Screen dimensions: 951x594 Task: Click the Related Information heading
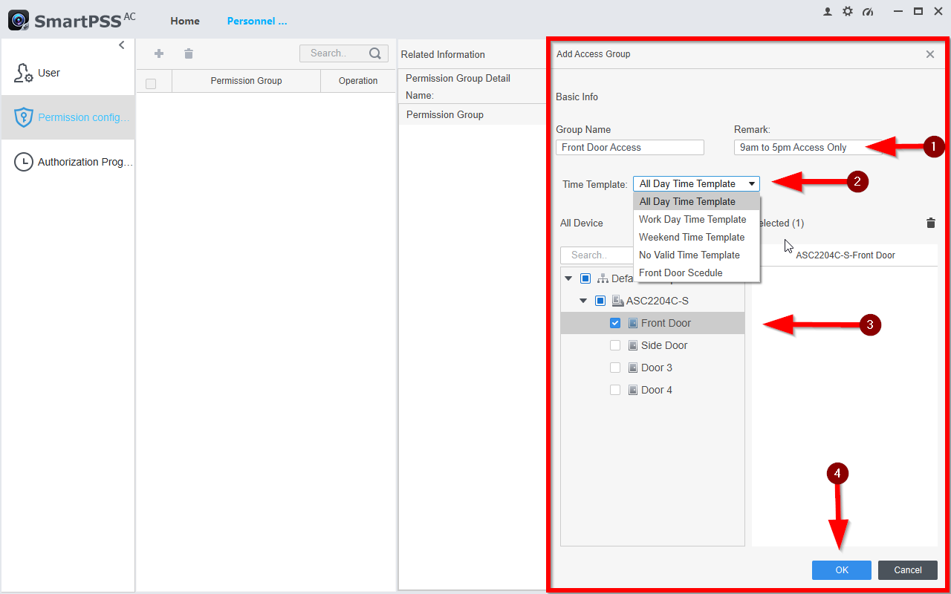point(443,54)
